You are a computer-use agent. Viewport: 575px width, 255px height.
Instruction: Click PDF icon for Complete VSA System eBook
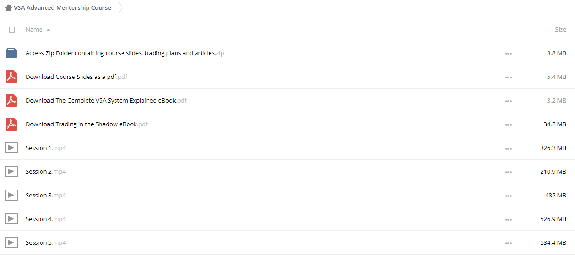(x=11, y=100)
